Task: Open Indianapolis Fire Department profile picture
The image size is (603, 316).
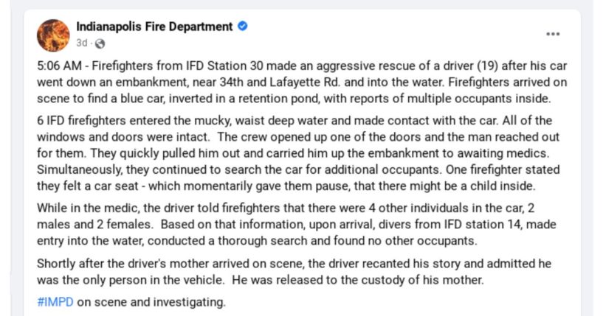Action: (53, 35)
